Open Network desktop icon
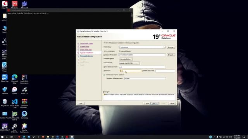 point(5,90)
